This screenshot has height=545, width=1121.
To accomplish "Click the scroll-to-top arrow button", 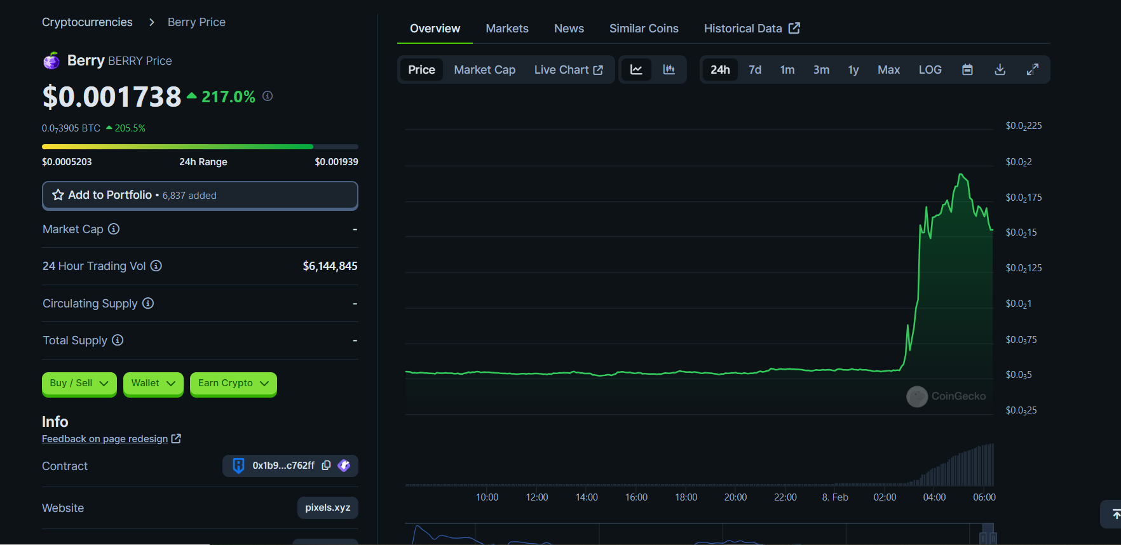I will click(x=1114, y=514).
